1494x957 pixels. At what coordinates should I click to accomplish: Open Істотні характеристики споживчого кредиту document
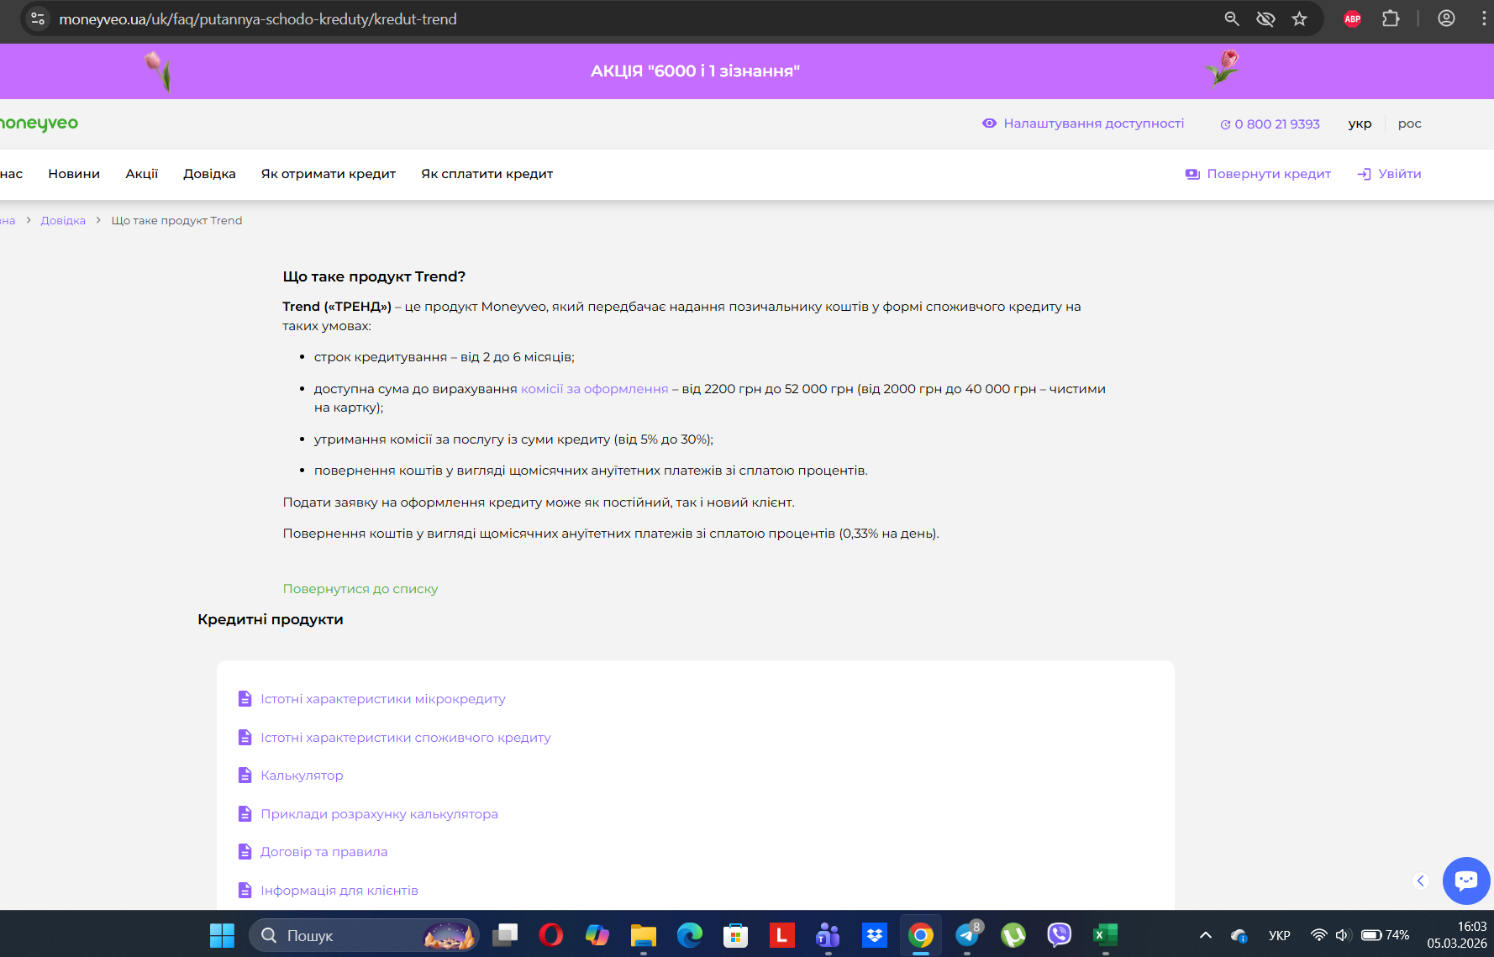(x=405, y=738)
